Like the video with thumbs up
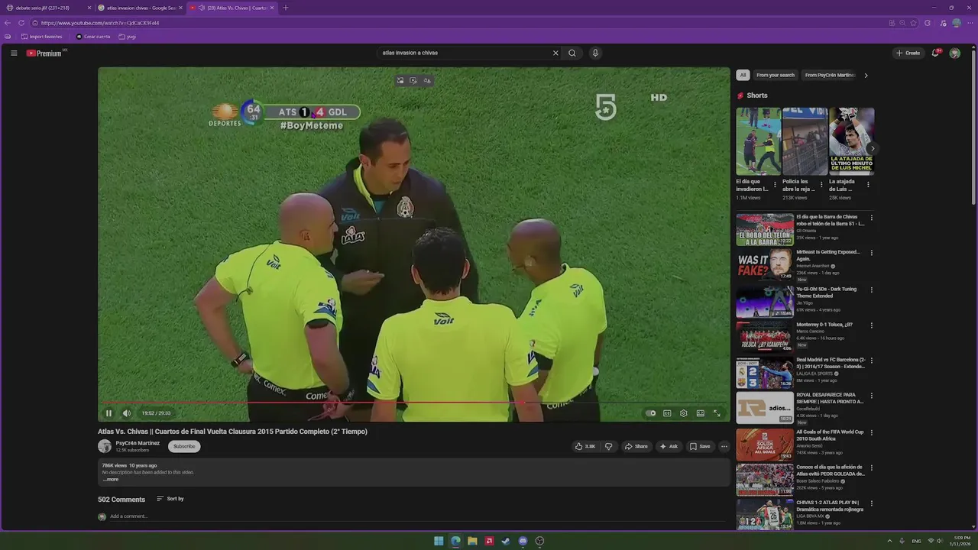 click(x=585, y=446)
